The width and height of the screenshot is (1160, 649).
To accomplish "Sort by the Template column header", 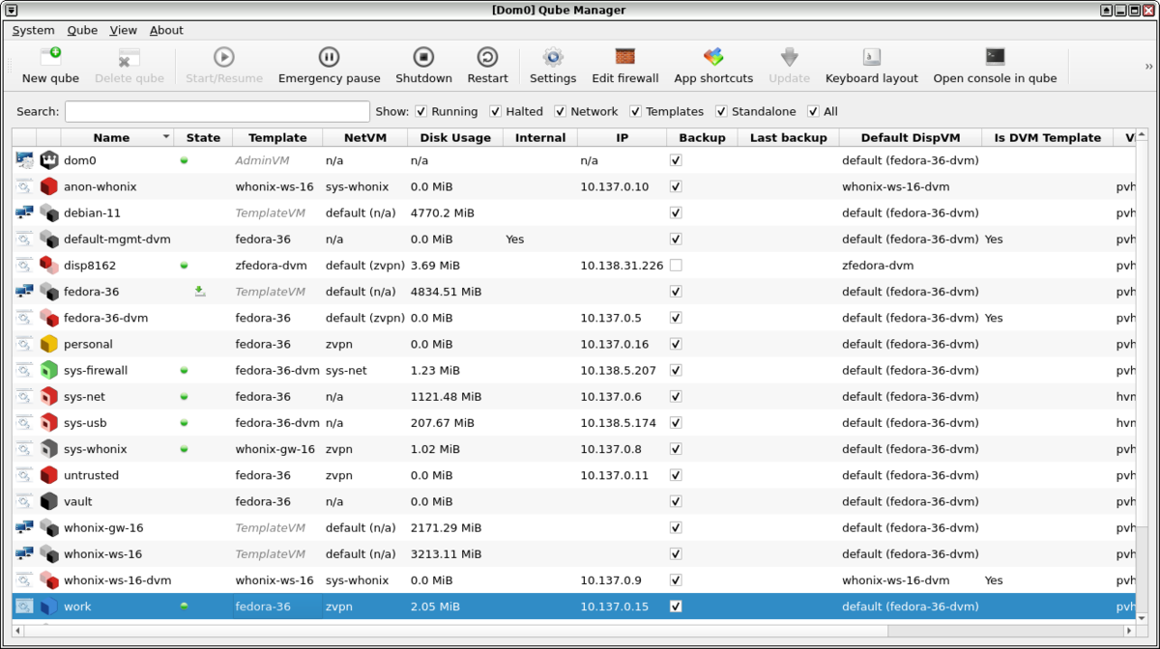I will [x=276, y=137].
